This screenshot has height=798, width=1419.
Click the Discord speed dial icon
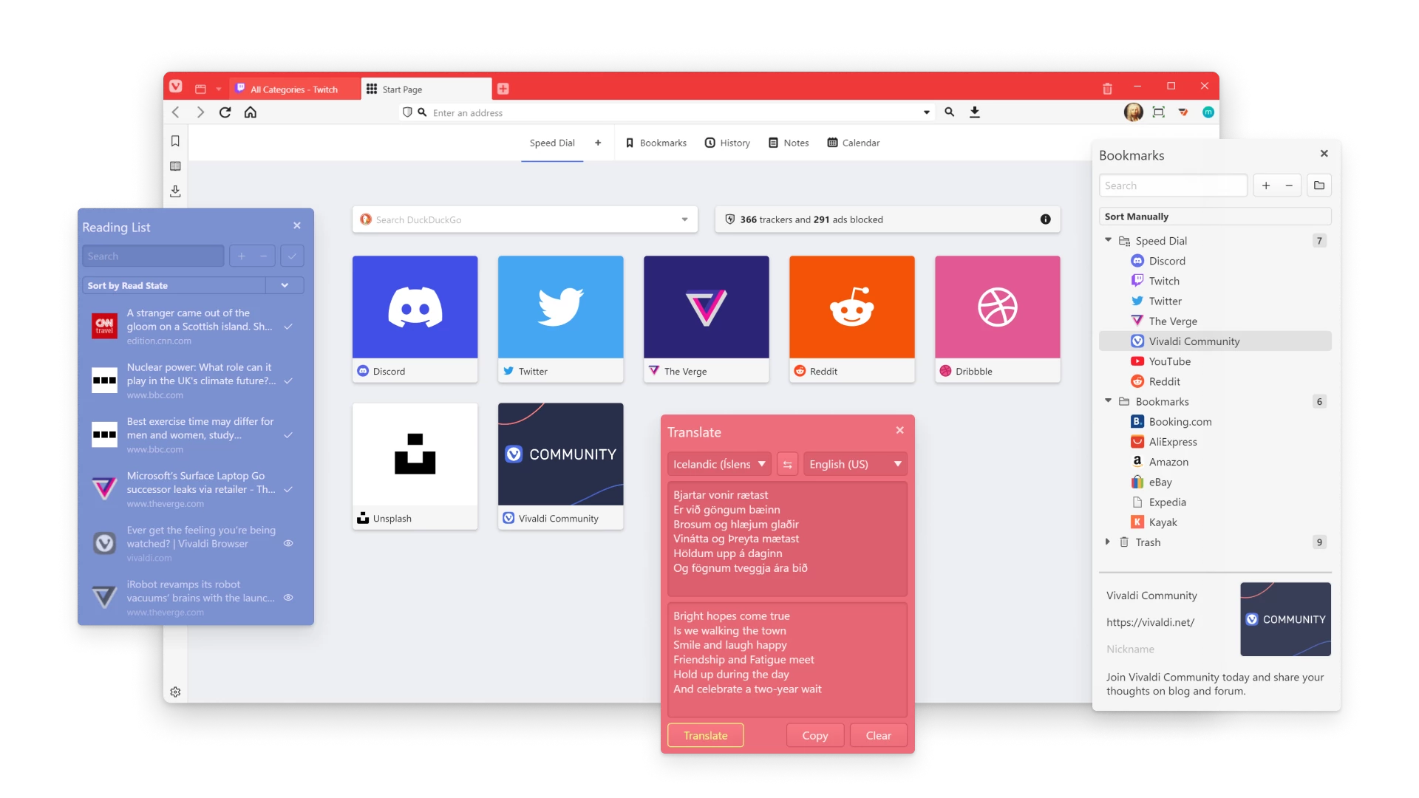pyautogui.click(x=415, y=306)
